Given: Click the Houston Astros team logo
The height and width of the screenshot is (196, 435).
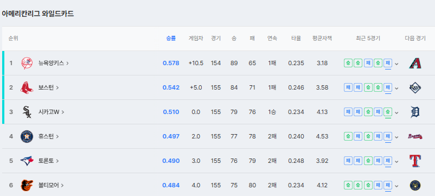Looking at the screenshot, I should tap(27, 137).
